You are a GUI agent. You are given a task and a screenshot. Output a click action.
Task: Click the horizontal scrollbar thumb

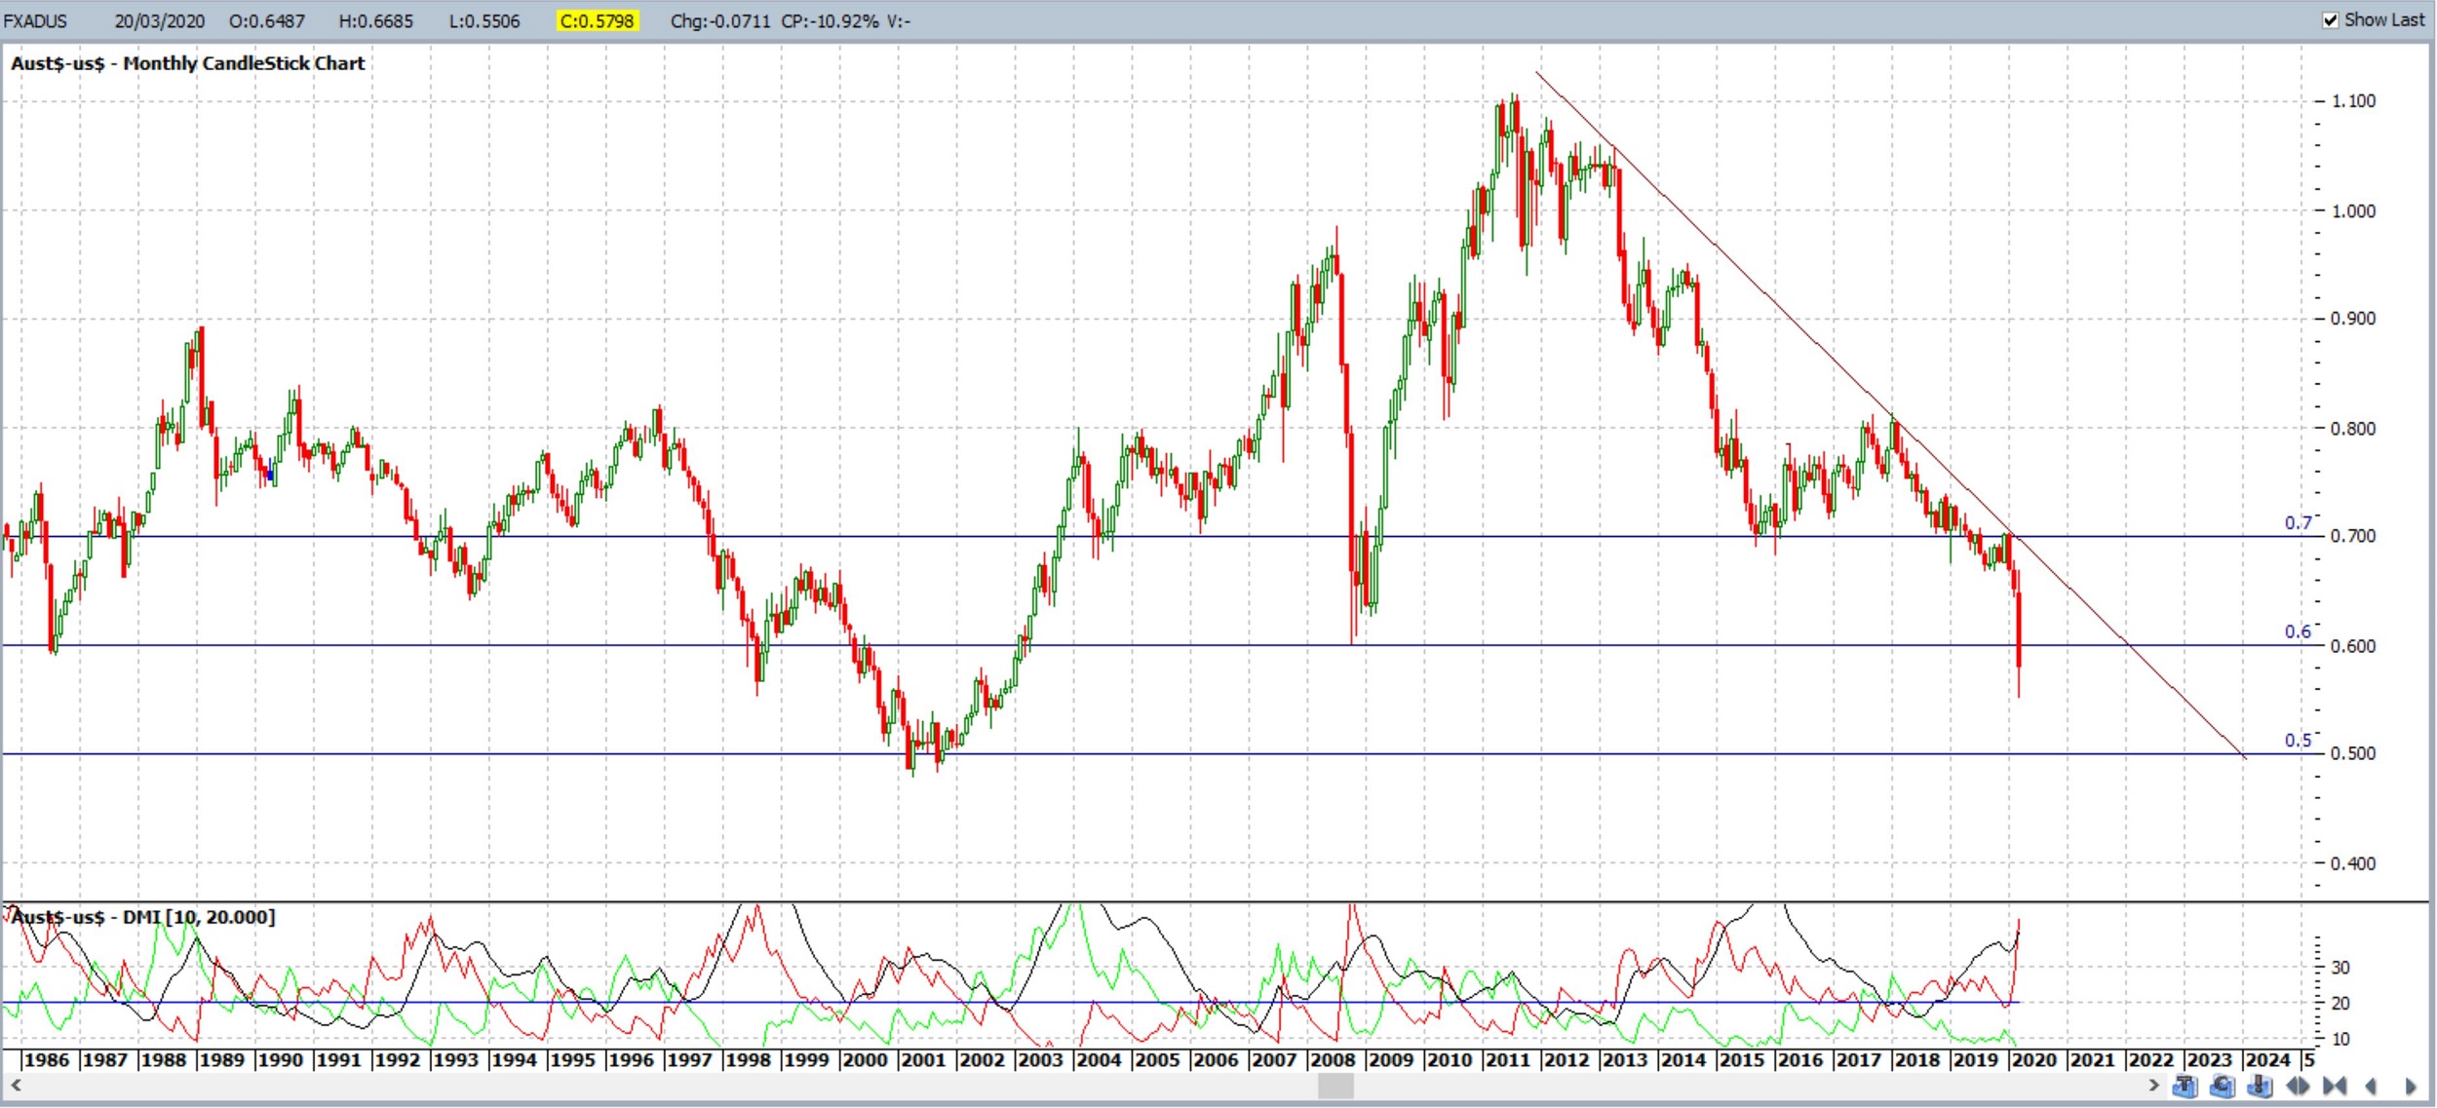coord(1335,1085)
